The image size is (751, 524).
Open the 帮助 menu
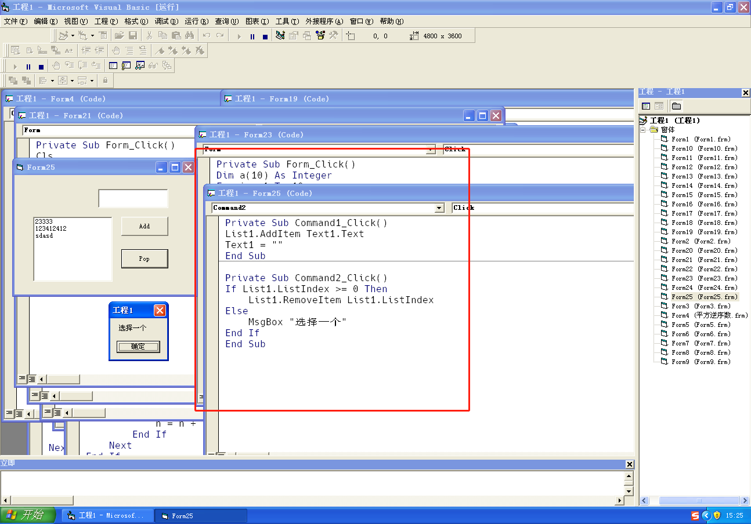point(392,21)
